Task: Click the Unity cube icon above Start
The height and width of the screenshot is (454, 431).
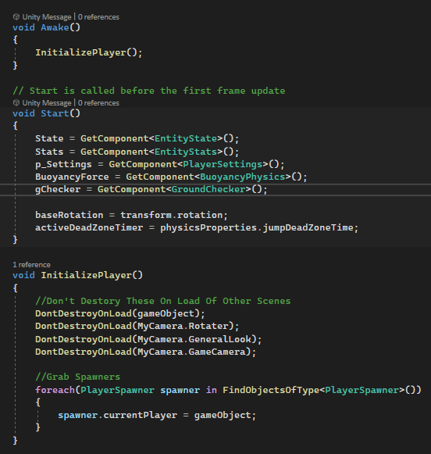Action: pos(16,103)
